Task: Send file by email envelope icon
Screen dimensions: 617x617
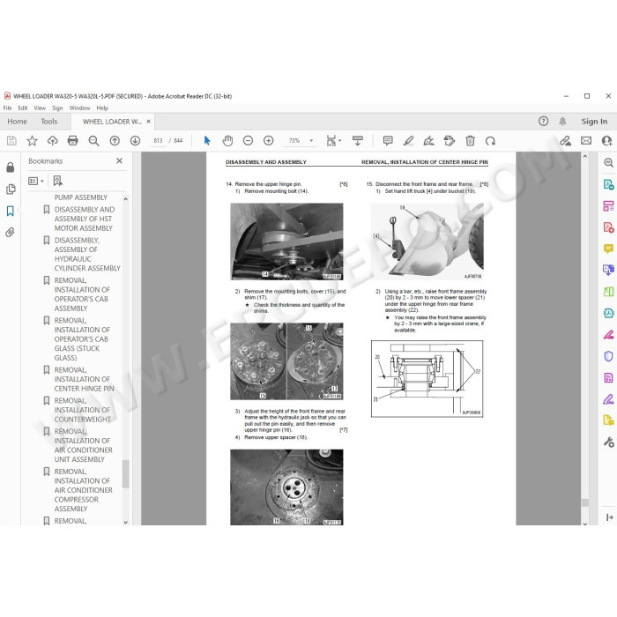Action: click(x=586, y=140)
